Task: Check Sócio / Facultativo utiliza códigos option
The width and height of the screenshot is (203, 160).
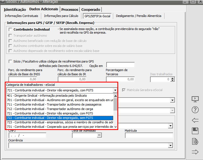Action: 11,61
